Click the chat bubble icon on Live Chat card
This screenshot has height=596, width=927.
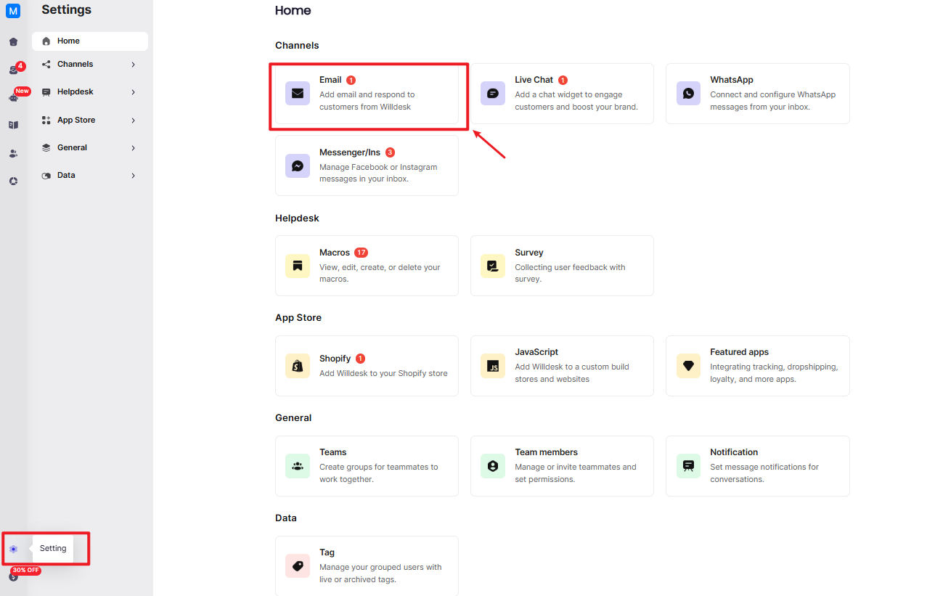click(493, 93)
